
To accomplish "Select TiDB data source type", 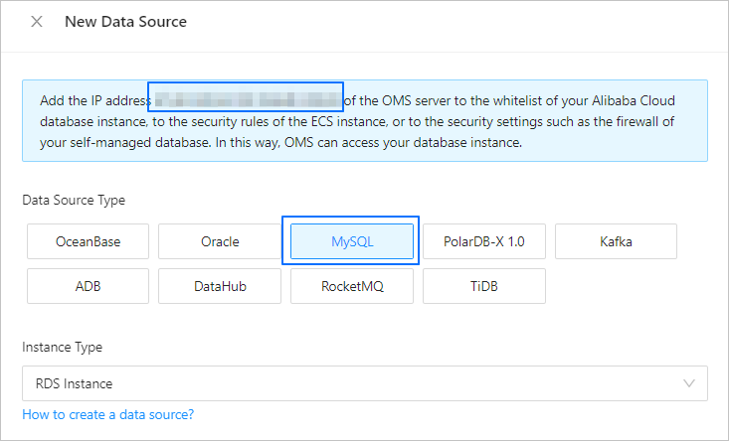I will (x=484, y=286).
